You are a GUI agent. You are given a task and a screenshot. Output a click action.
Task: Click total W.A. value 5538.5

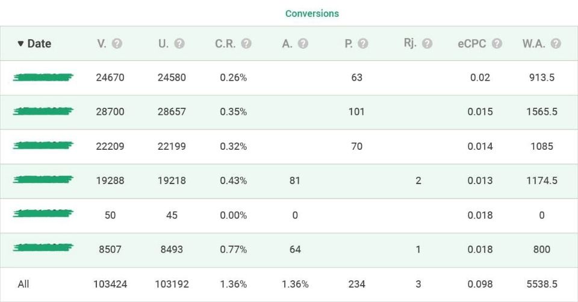[x=541, y=285]
